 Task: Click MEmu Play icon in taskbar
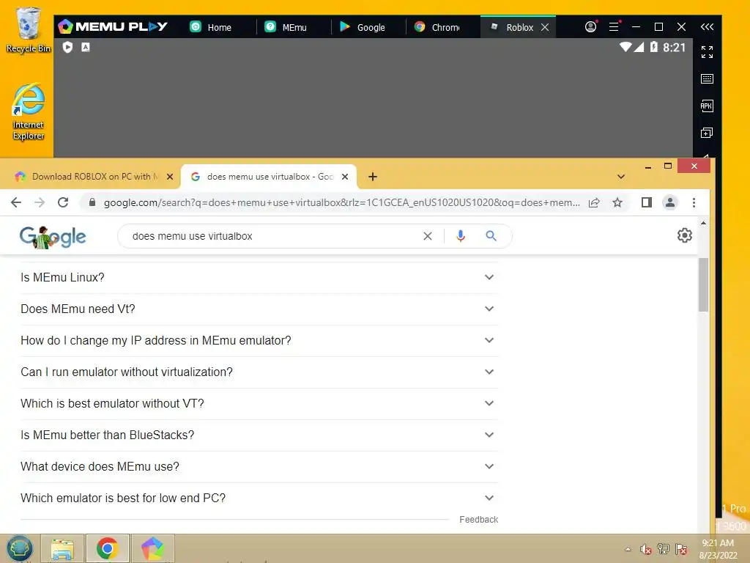click(x=152, y=548)
